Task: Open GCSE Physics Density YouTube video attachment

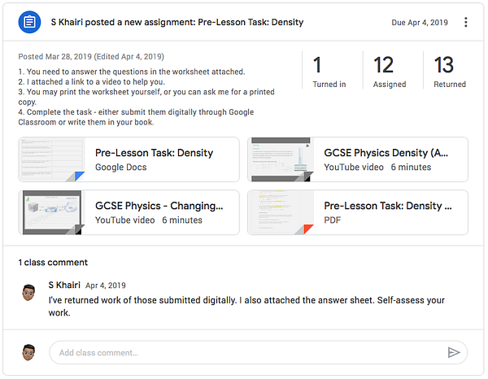Action: 358,159
